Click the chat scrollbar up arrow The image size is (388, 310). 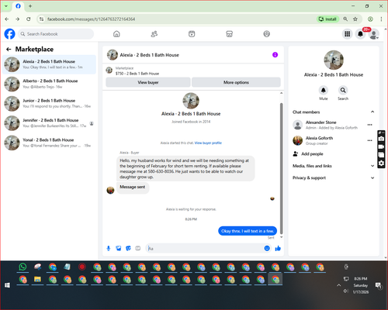pos(282,93)
